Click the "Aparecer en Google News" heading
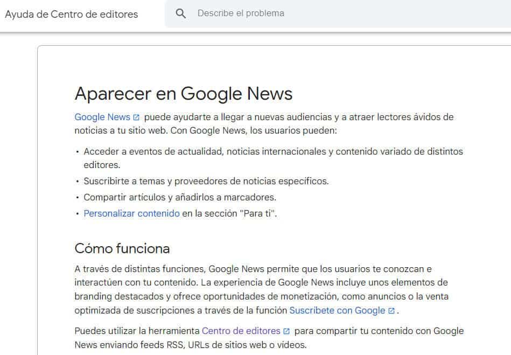 coord(184,94)
